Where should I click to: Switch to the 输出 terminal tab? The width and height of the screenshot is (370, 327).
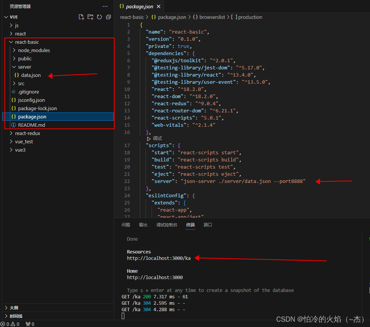click(x=143, y=225)
